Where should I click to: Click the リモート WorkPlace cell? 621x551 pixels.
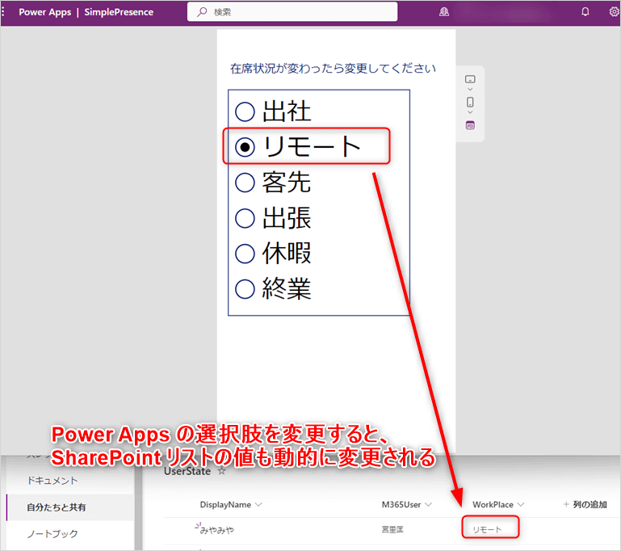click(487, 530)
